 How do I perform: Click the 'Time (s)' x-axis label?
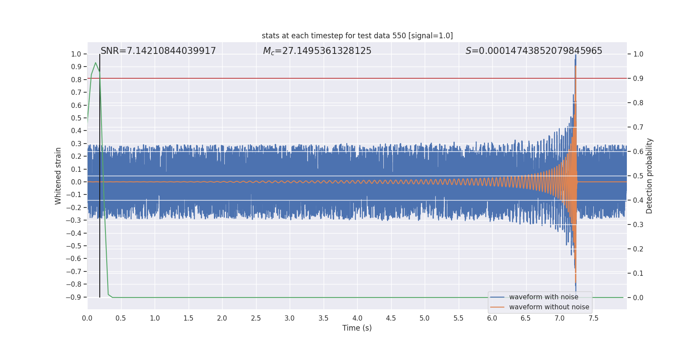coord(357,328)
